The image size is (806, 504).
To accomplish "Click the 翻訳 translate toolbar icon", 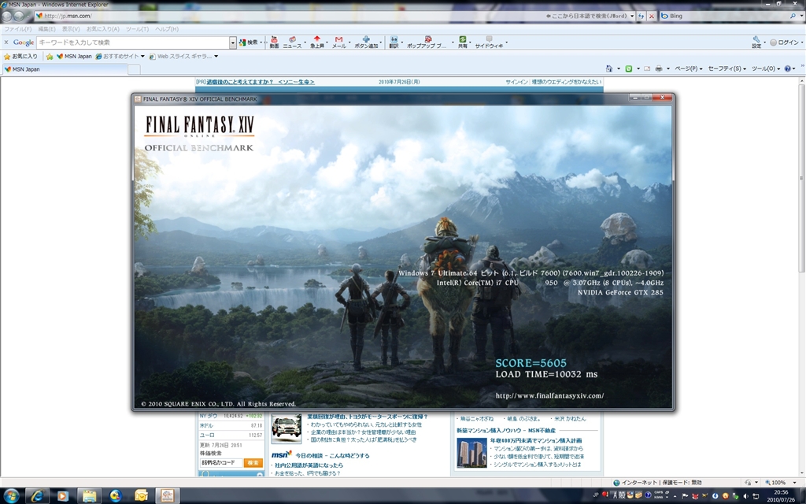I will click(394, 43).
